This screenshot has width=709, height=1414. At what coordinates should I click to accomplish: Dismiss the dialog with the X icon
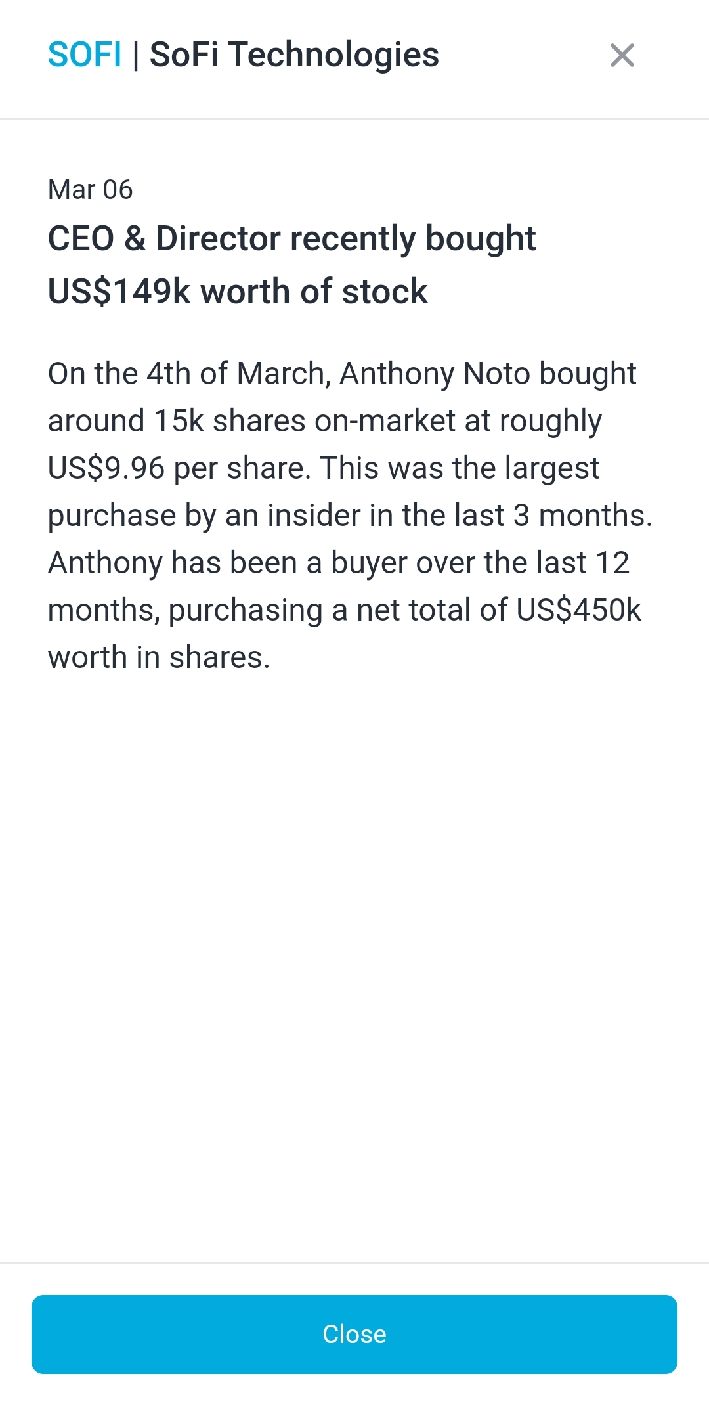tap(622, 55)
